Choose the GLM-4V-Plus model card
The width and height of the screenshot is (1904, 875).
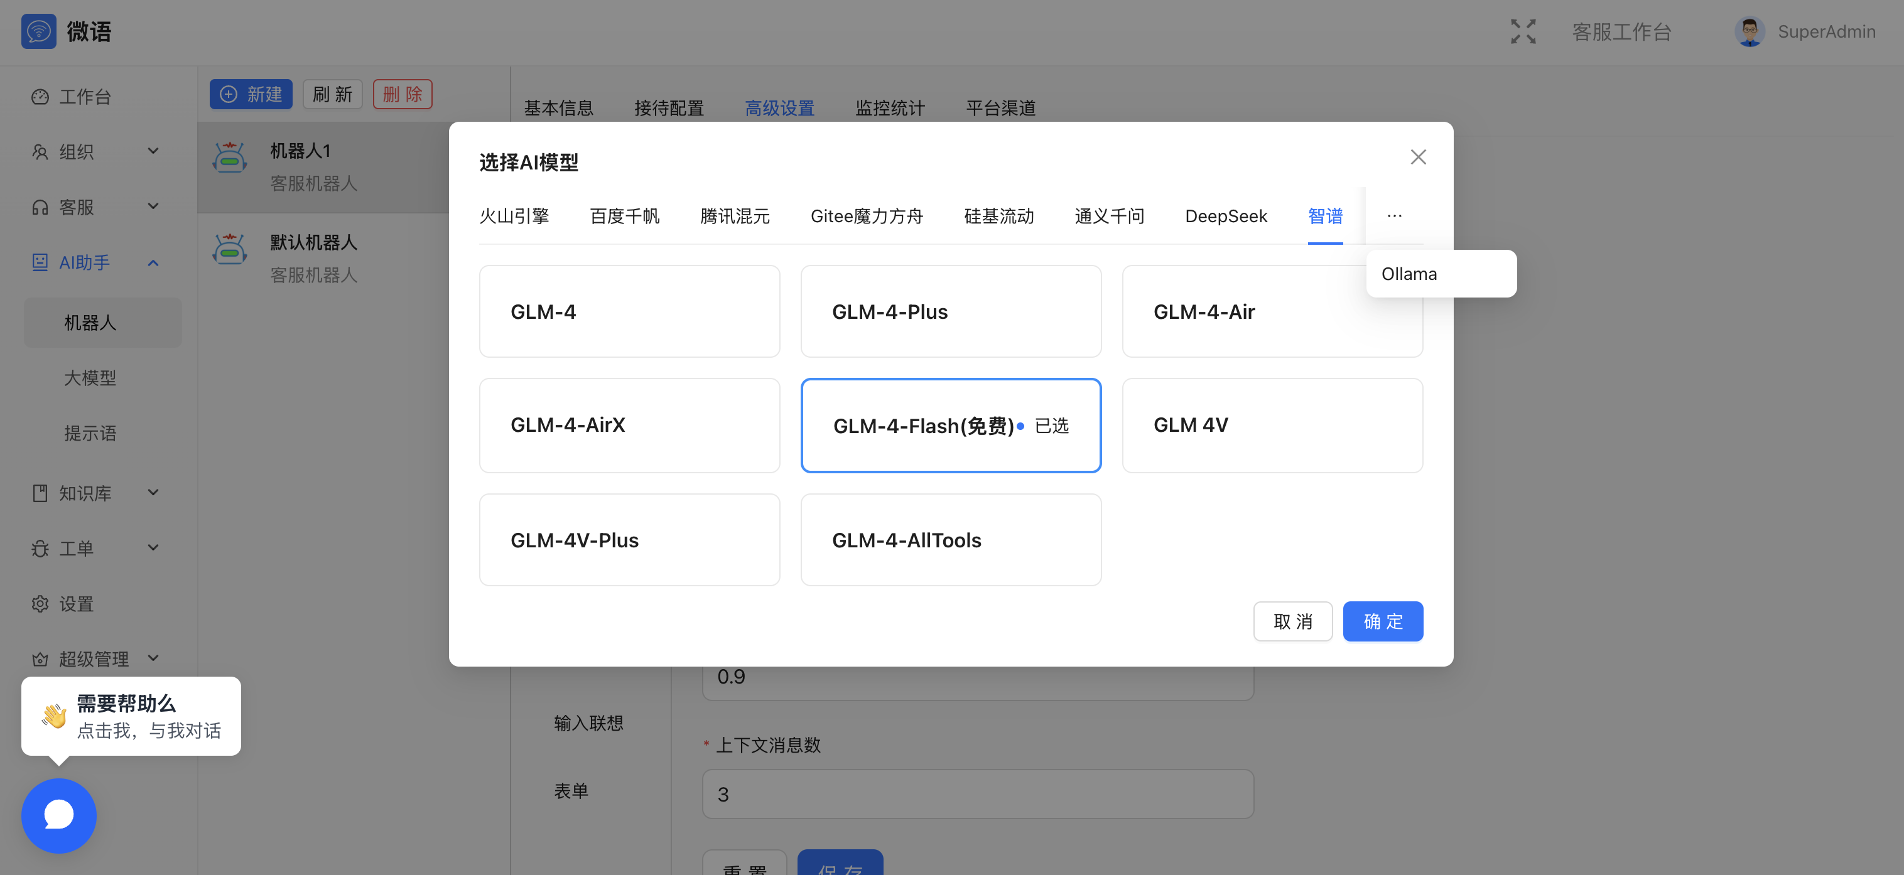(x=629, y=539)
